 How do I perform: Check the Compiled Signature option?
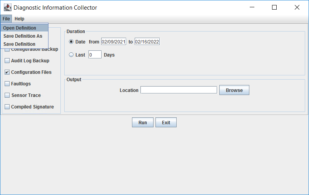[x=7, y=107]
